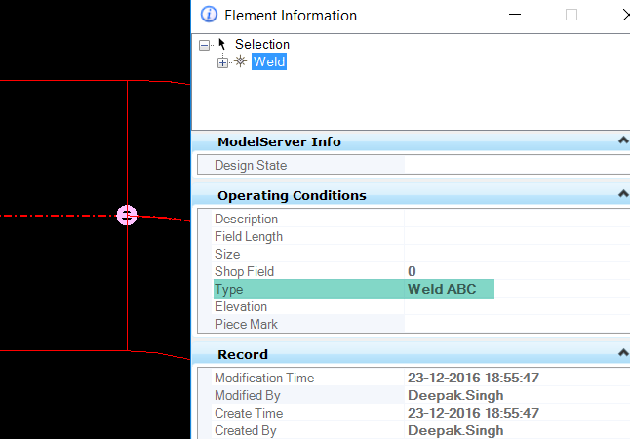Collapse the Operating Conditions section
The image size is (630, 439).
click(x=623, y=195)
